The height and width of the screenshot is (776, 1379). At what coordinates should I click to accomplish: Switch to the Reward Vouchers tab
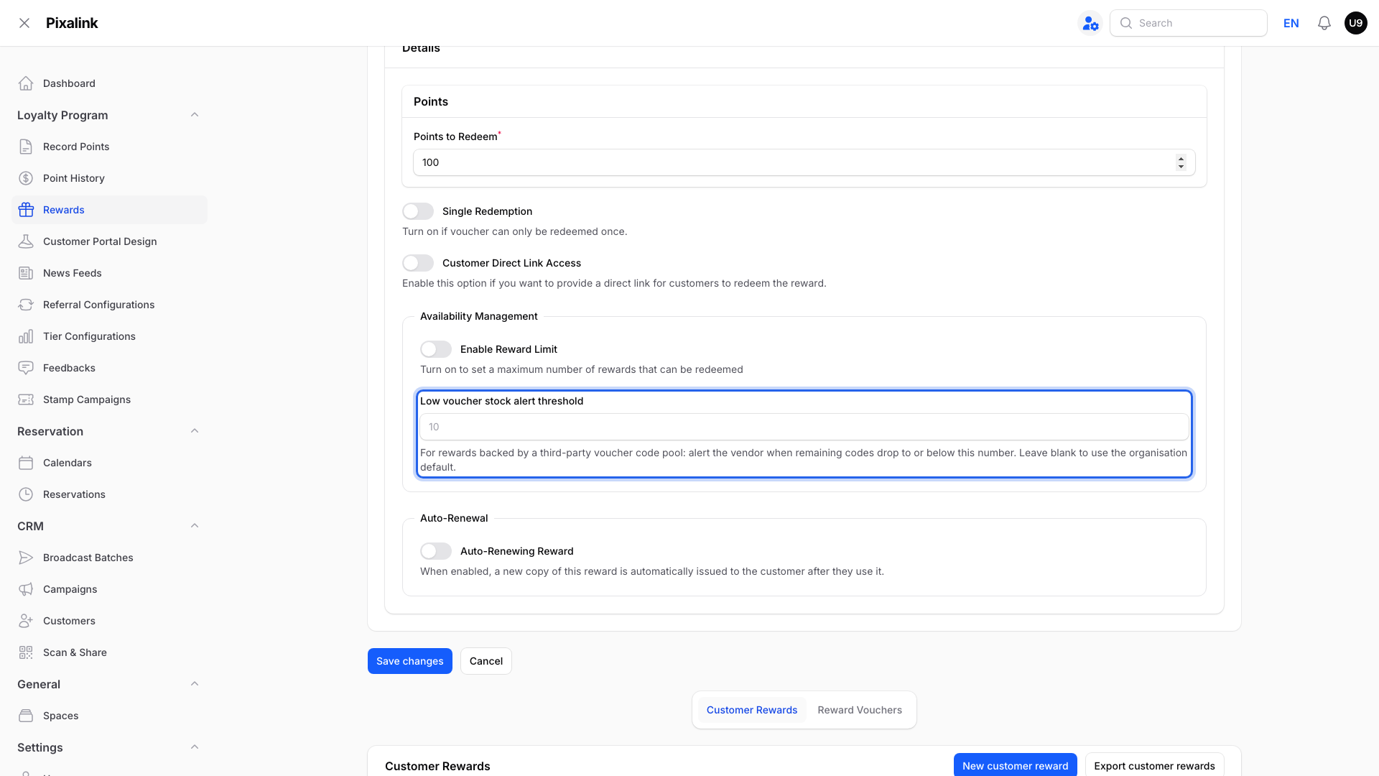point(860,710)
